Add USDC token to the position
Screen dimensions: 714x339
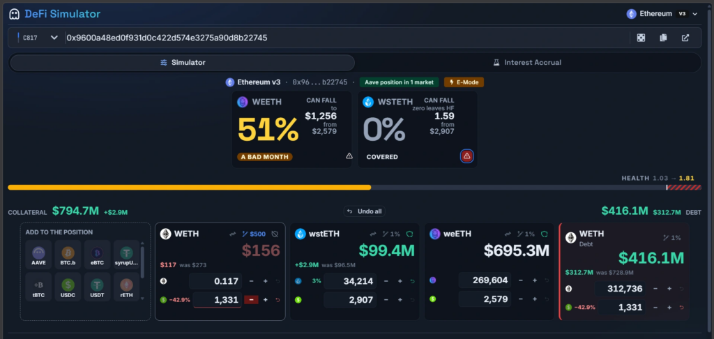pos(68,287)
